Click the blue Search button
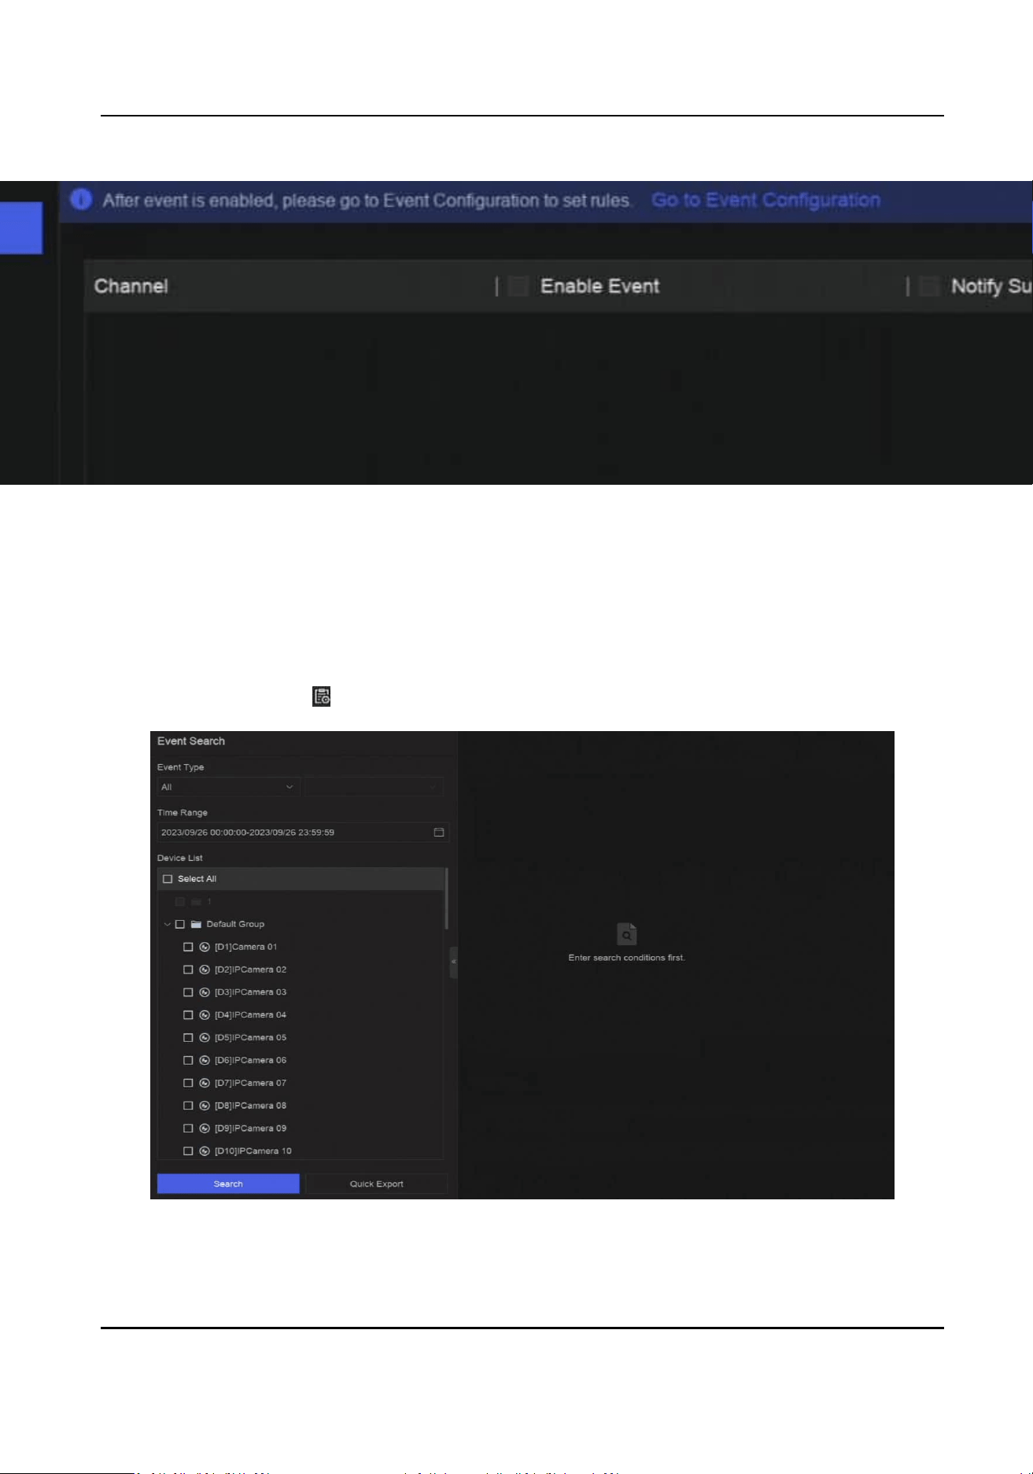 point(228,1184)
